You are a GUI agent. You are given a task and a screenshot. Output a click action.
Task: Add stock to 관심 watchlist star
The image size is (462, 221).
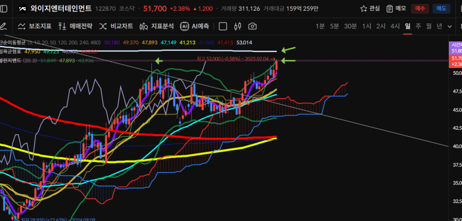370,8
